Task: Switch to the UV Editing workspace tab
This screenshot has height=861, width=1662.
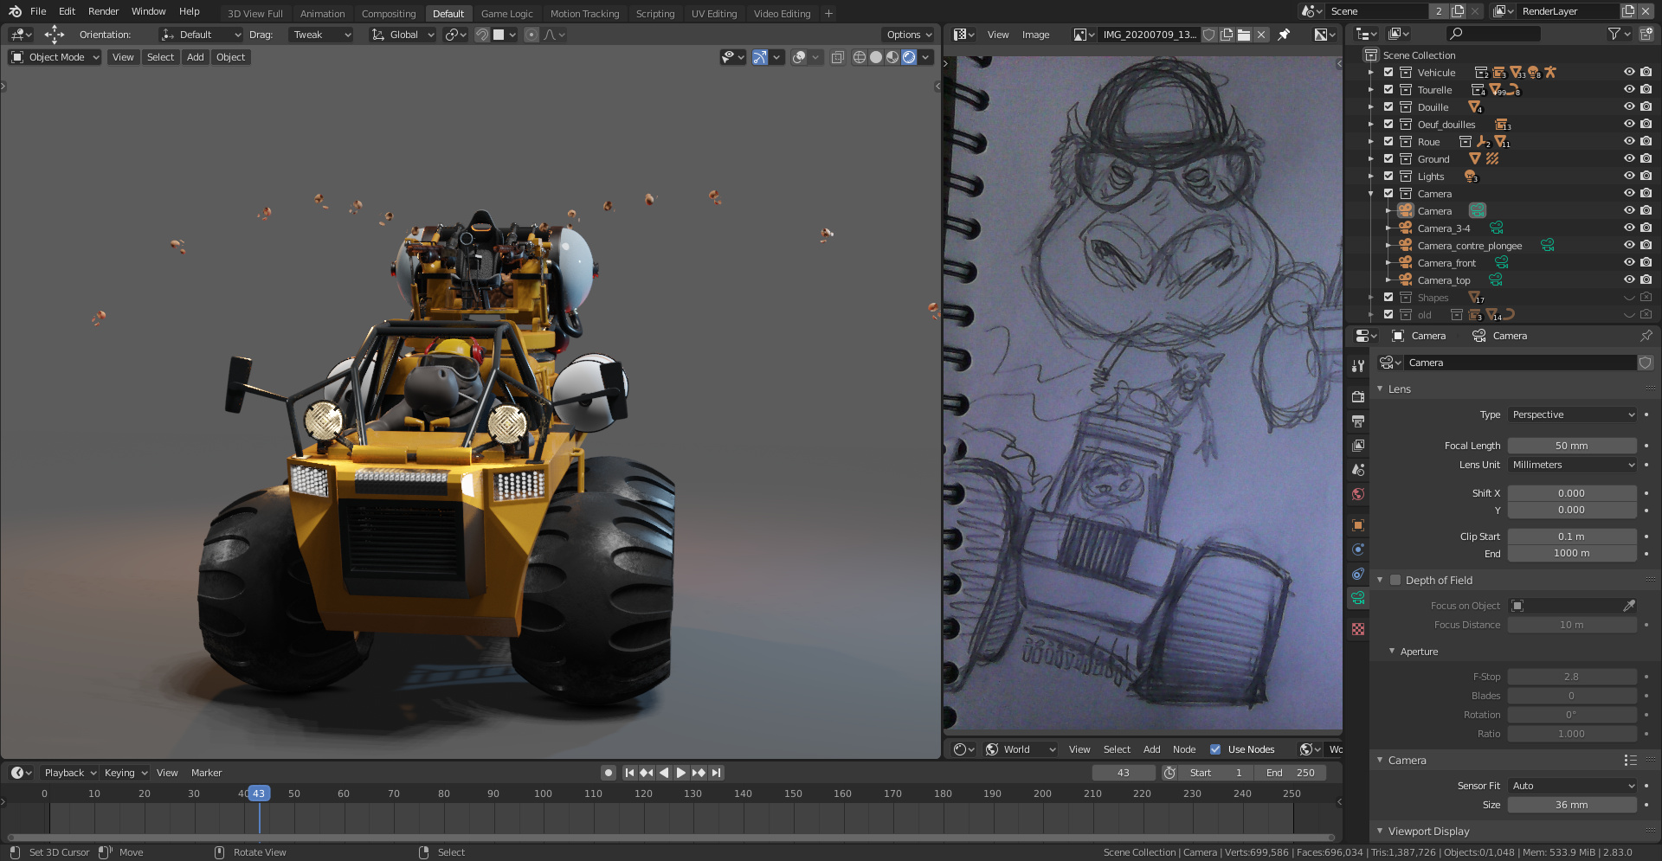Action: coord(714,14)
